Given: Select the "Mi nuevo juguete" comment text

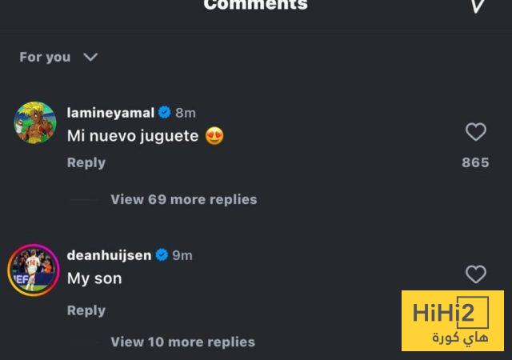Looking at the screenshot, I should click(133, 136).
